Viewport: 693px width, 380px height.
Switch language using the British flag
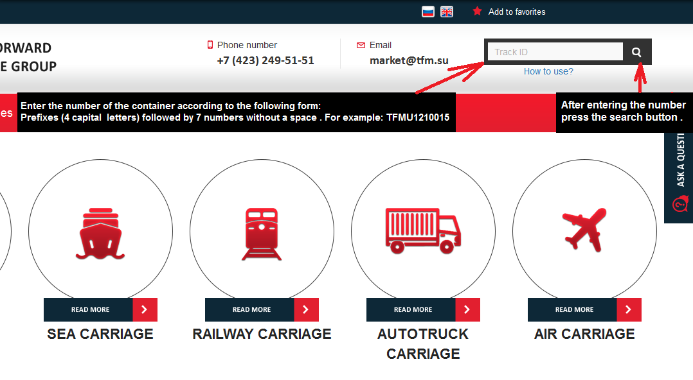(x=447, y=12)
